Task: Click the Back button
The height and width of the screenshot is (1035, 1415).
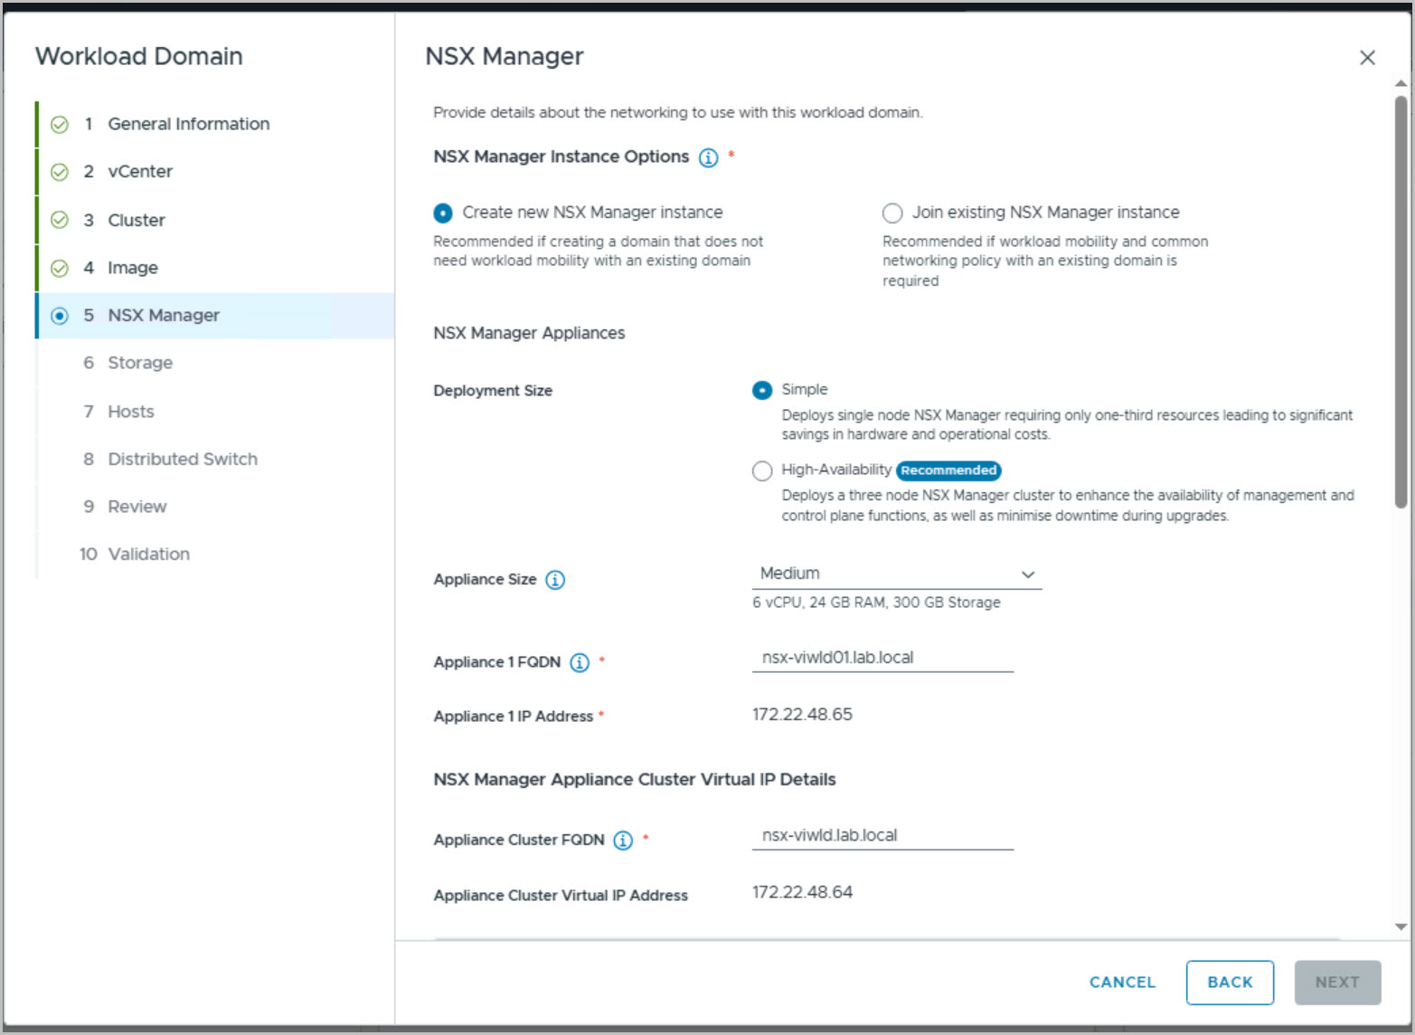Action: 1230,983
